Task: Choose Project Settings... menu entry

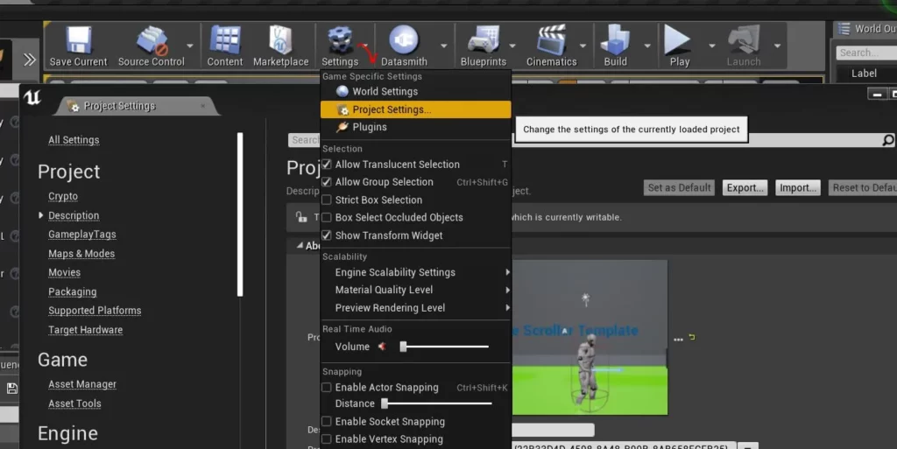Action: tap(416, 109)
